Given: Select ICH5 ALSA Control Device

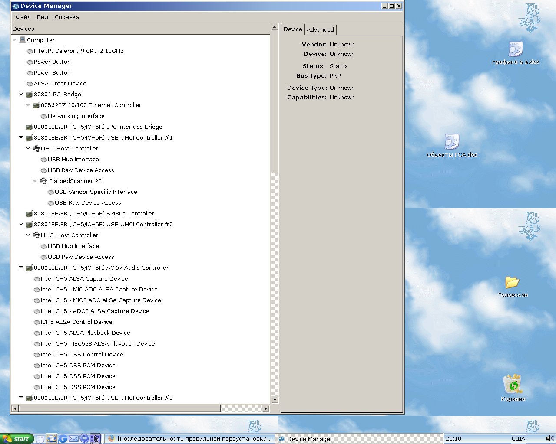Looking at the screenshot, I should (76, 322).
